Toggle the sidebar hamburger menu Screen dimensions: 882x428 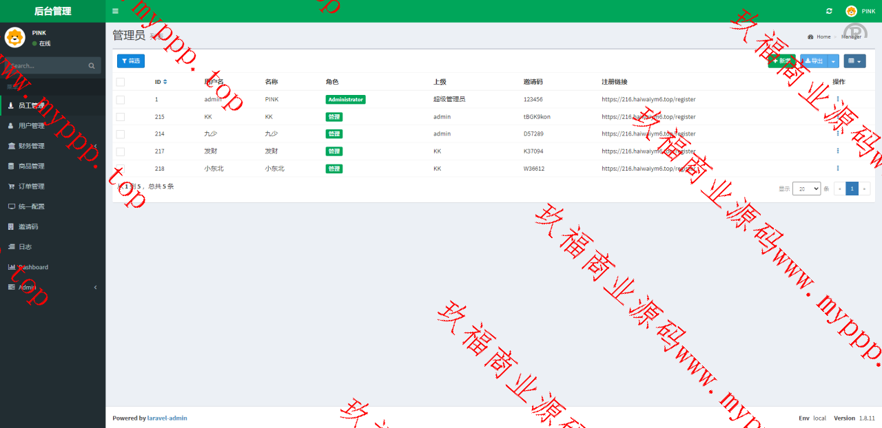click(x=115, y=11)
